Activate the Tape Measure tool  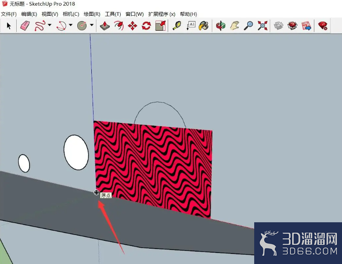(x=176, y=26)
